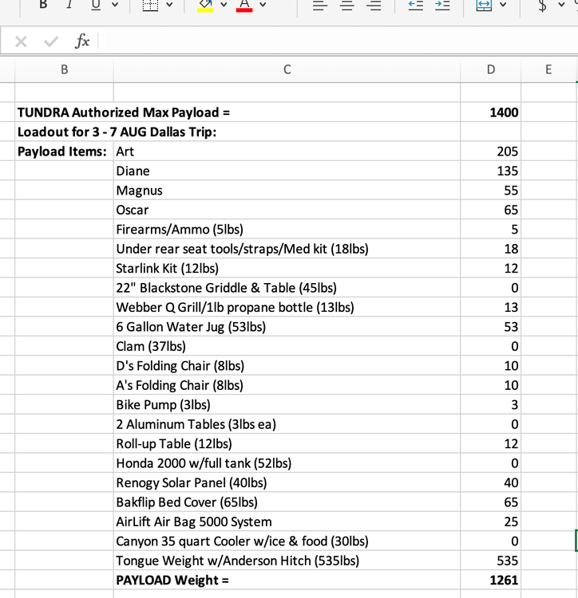The height and width of the screenshot is (598, 578).
Task: Align text left
Action: [319, 6]
